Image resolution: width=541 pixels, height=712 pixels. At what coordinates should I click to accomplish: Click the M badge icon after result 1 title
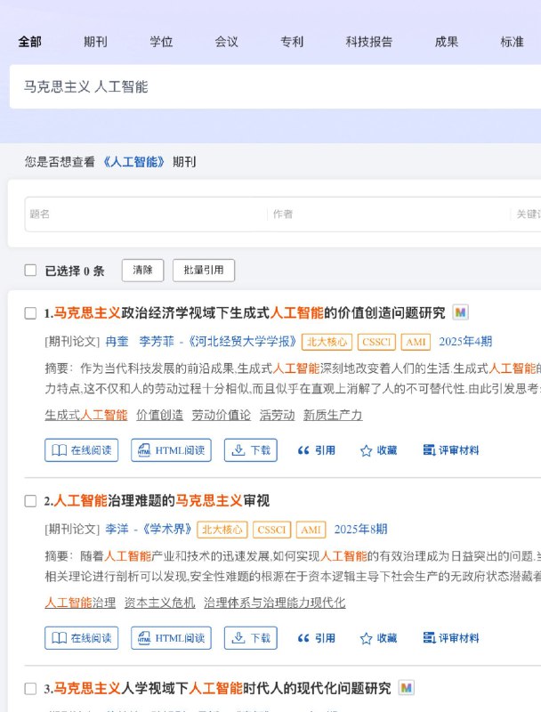click(460, 312)
